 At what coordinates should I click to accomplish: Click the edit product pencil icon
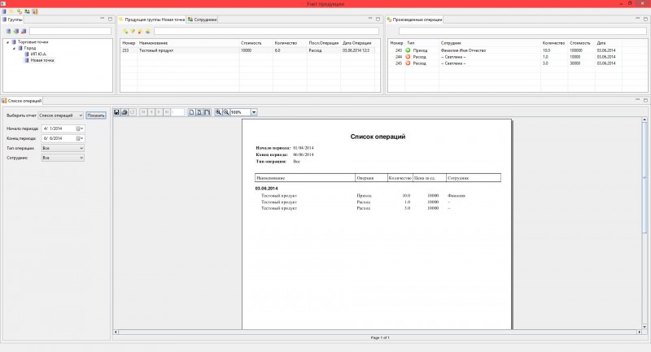(133, 31)
